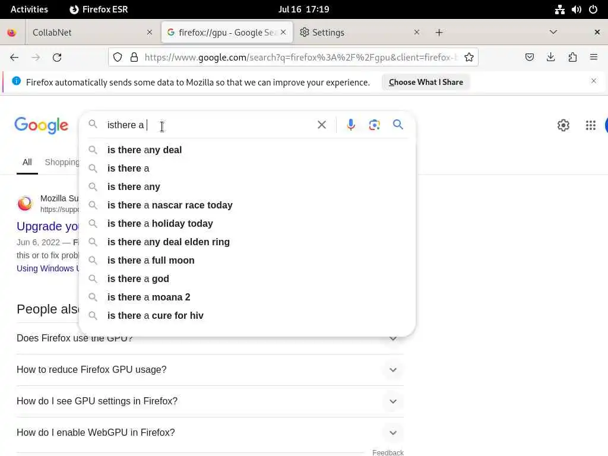The height and width of the screenshot is (456, 608).
Task: Open the Downloads panel
Action: (550, 58)
